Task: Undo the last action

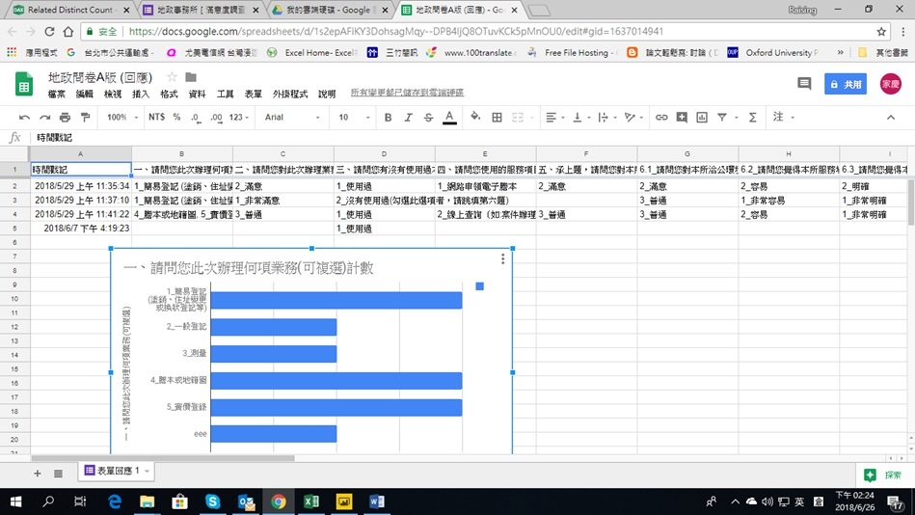Action: pyautogui.click(x=24, y=118)
